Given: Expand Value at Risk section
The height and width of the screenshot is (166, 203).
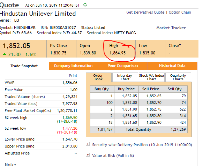Looking at the screenshot, I should (88, 155).
